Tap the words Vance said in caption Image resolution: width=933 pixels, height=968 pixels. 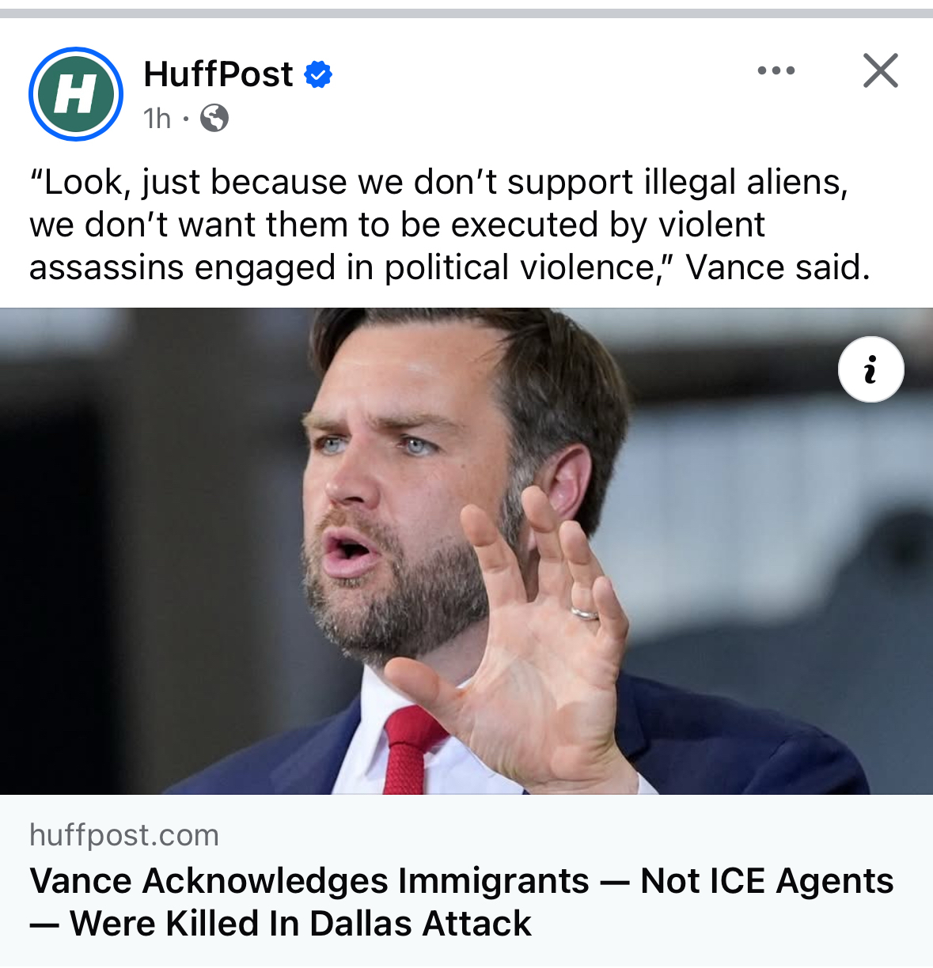(x=778, y=267)
